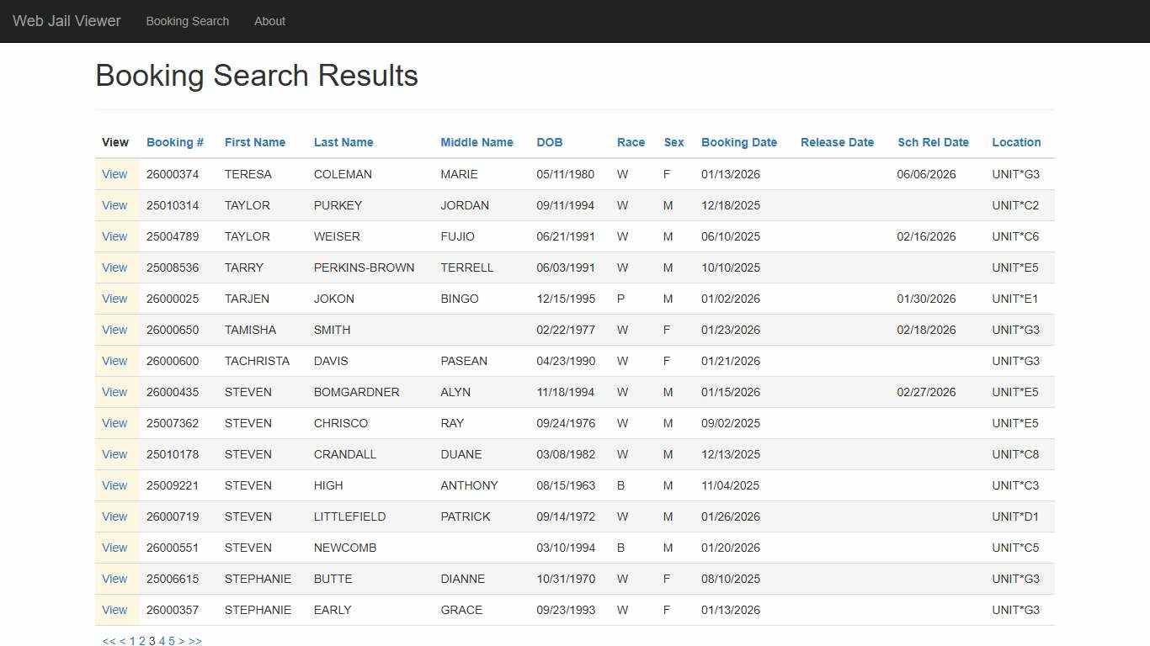Go to results page 1
Viewport: 1150px width, 646px height.
point(132,640)
